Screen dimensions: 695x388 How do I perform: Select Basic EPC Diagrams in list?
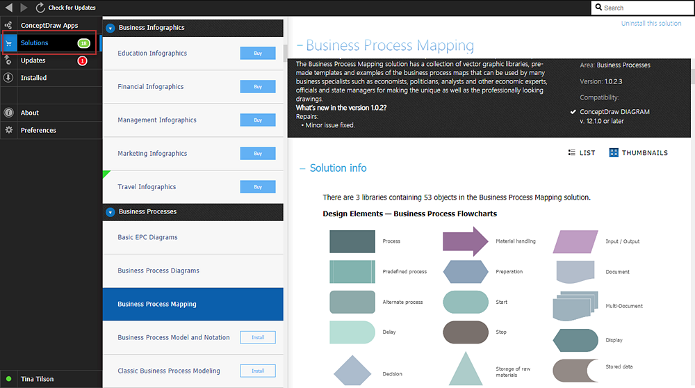click(x=193, y=237)
